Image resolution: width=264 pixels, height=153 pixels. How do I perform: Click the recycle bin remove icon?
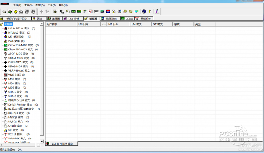click(x=48, y=12)
